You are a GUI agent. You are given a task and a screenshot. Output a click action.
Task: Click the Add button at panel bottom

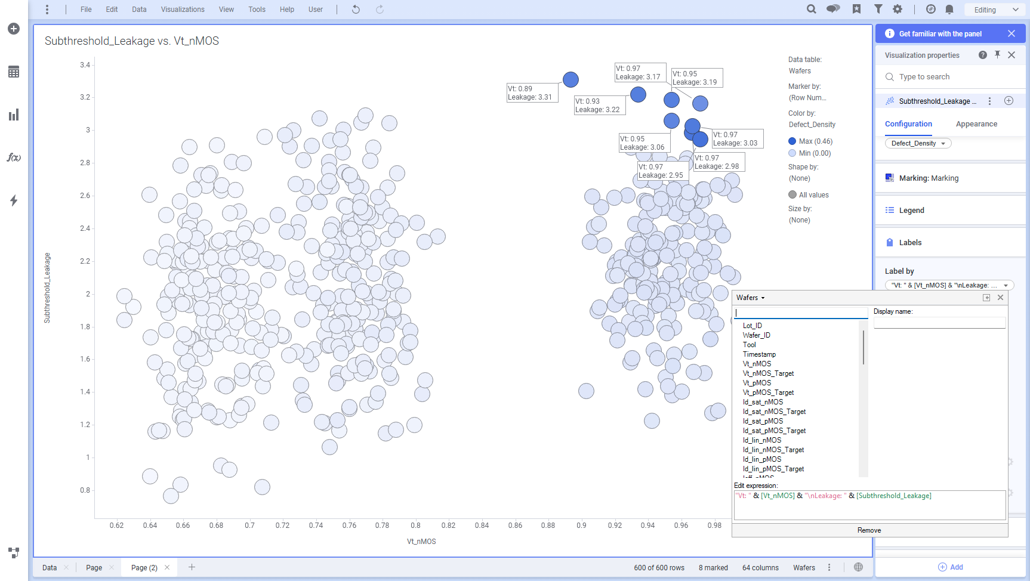click(x=950, y=567)
